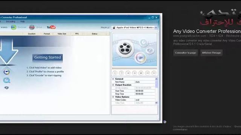Click the small eye-shaped icon at left
The image size is (241, 135).
click(6, 87)
